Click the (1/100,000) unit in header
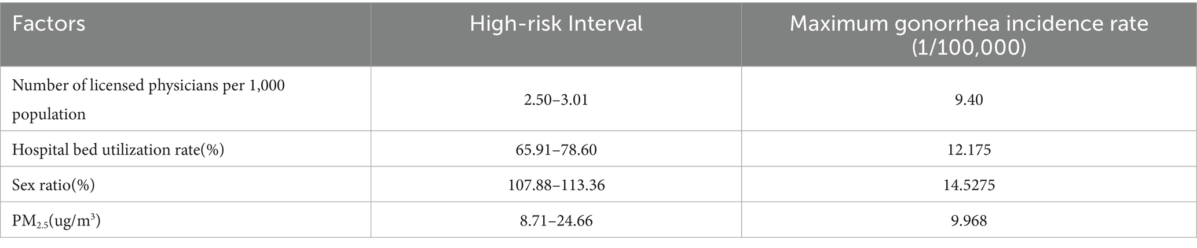1197x248 pixels. click(969, 48)
